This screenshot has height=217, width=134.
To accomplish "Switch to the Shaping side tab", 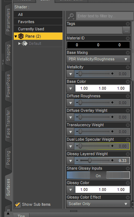I will (8, 52).
